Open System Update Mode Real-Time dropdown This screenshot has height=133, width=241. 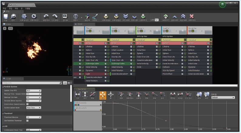pyautogui.click(x=34, y=108)
